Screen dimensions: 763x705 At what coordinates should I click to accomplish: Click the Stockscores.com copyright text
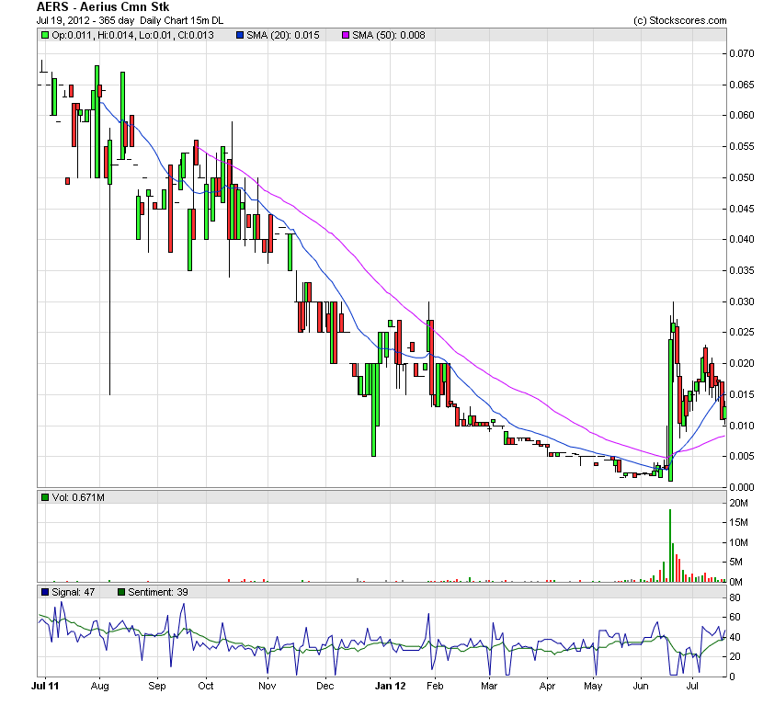point(679,20)
